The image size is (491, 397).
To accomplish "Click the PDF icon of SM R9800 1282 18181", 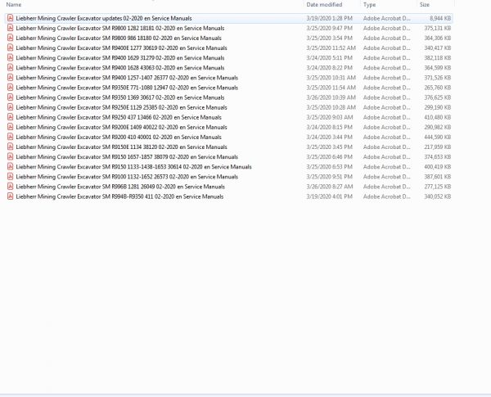I will 11,28.
